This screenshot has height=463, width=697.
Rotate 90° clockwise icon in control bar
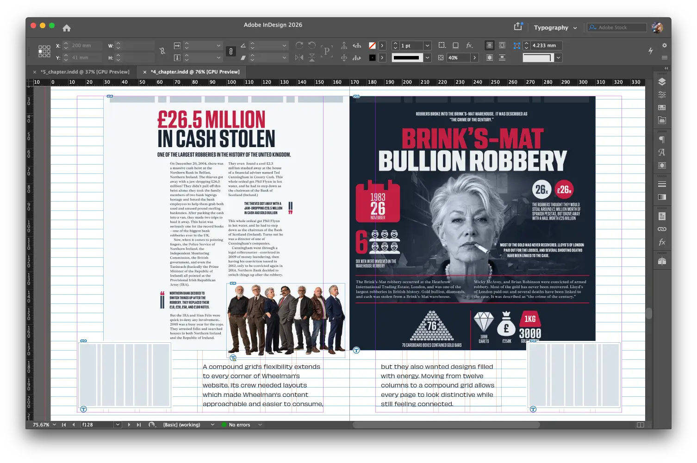299,45
